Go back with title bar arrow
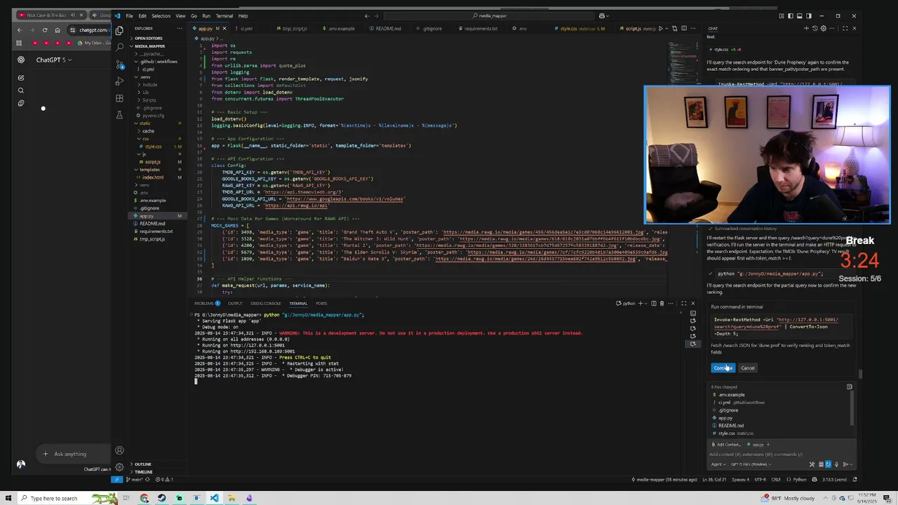The image size is (898, 505). click(366, 15)
